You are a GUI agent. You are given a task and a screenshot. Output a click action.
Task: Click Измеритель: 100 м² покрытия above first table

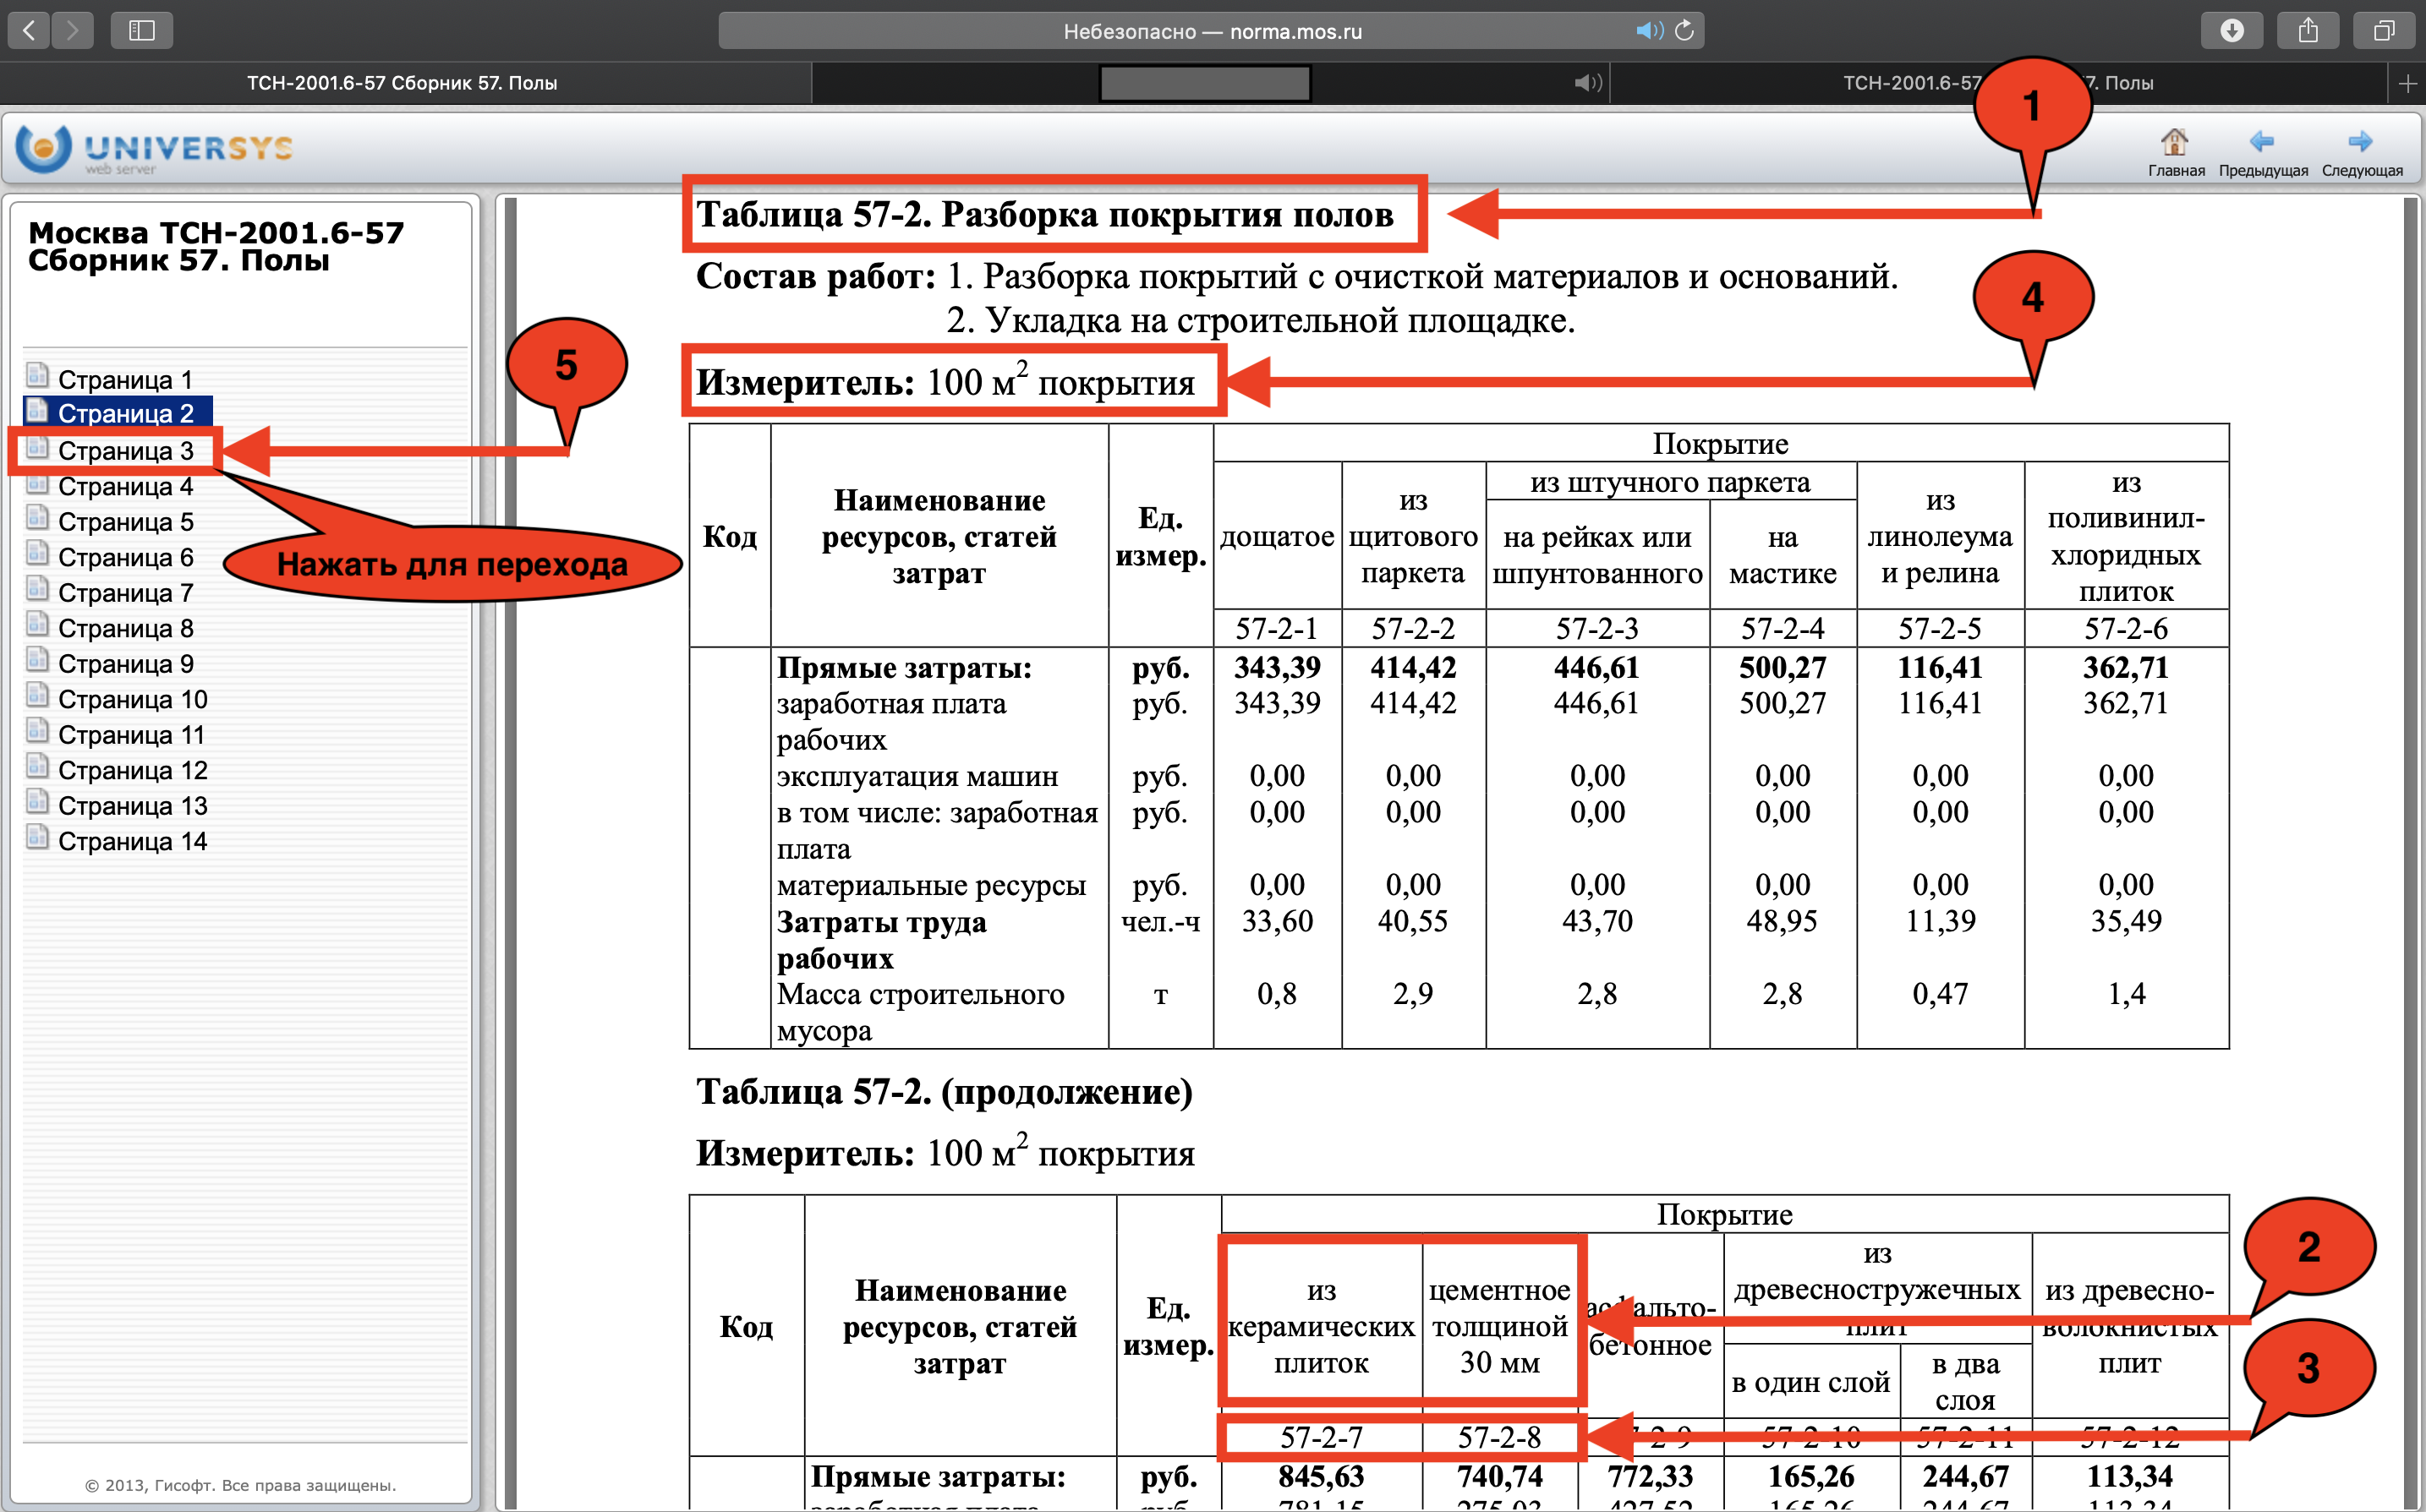coord(945,381)
